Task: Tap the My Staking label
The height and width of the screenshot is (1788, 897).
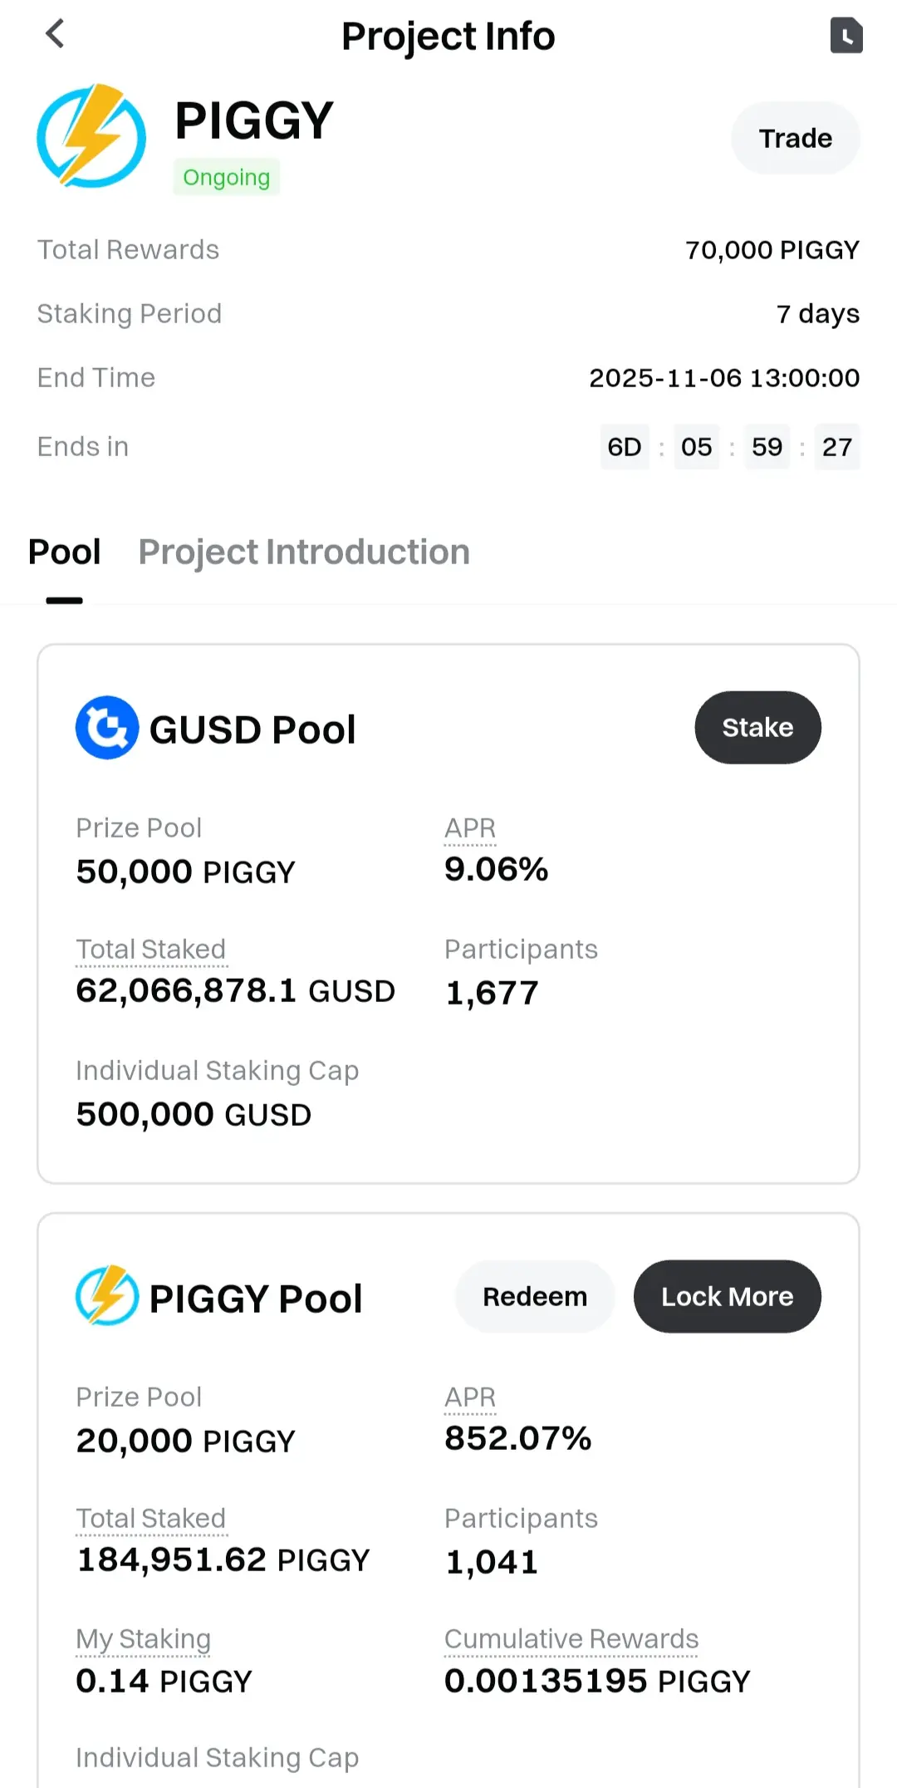Action: click(x=143, y=1638)
